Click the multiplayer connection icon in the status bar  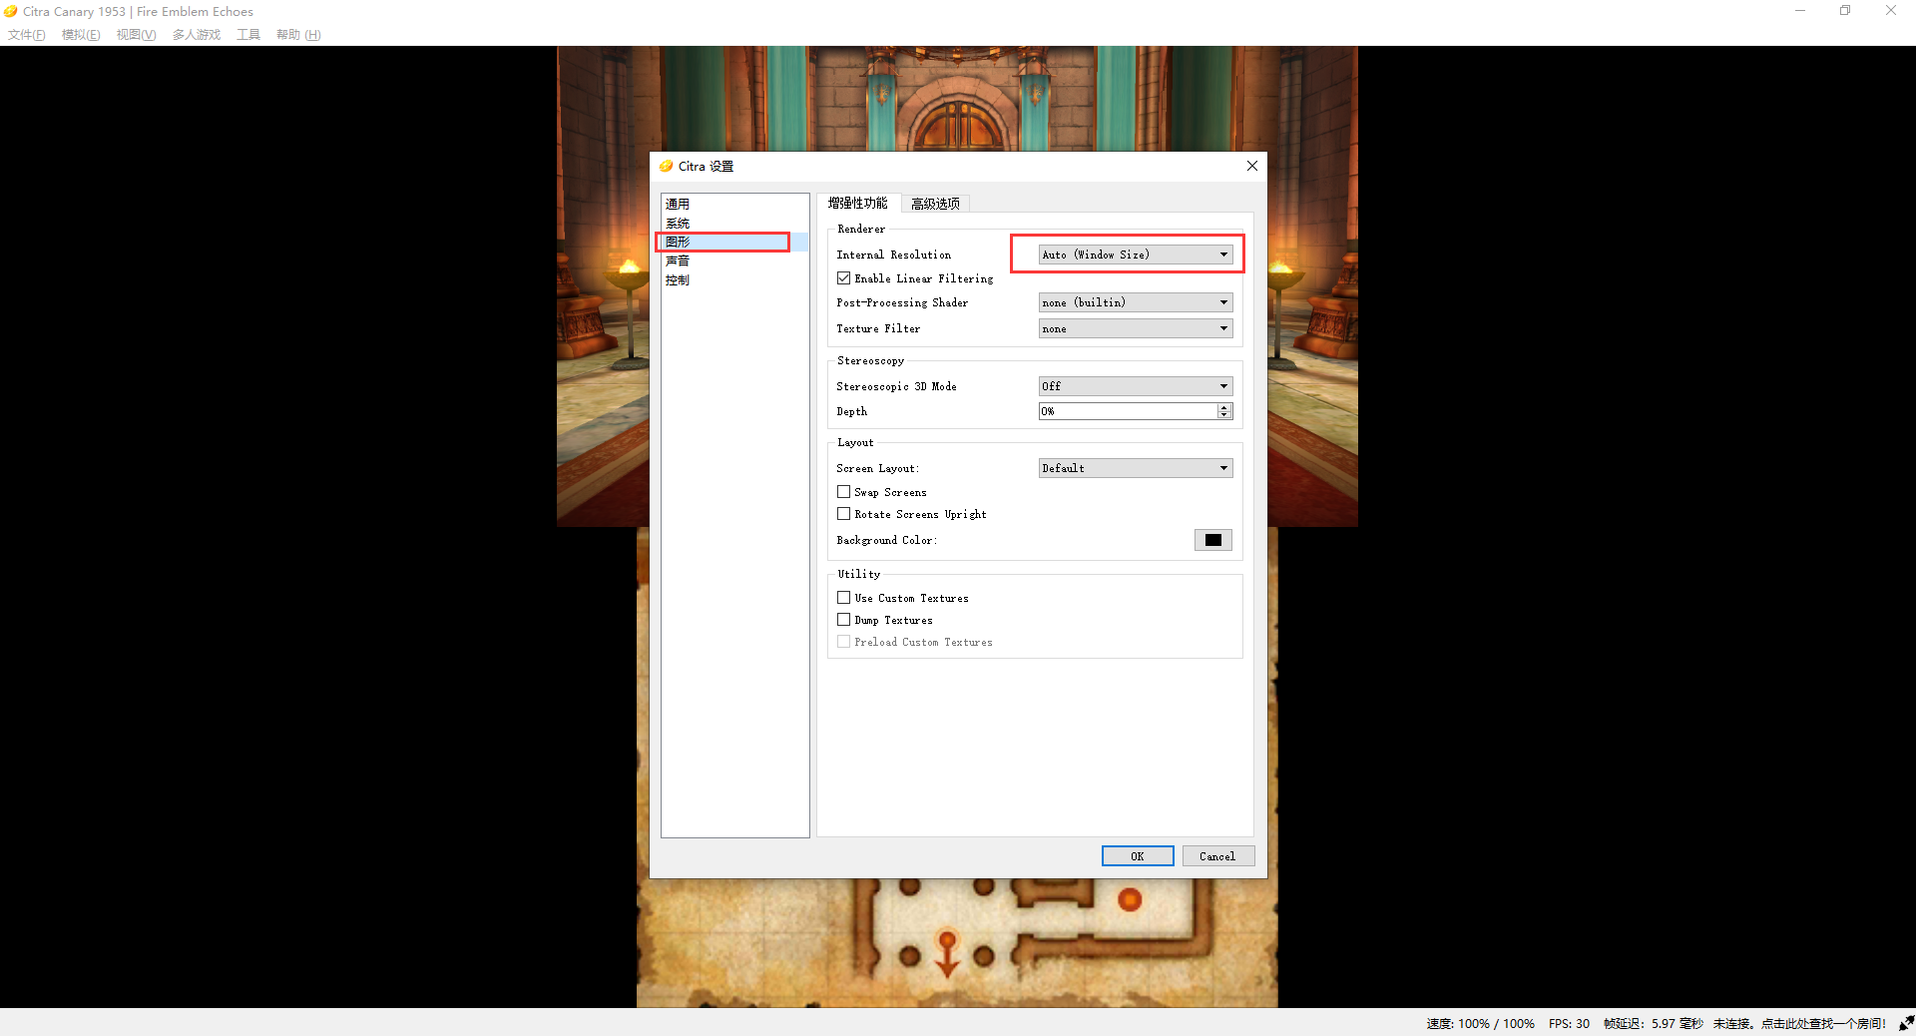(x=1906, y=1023)
